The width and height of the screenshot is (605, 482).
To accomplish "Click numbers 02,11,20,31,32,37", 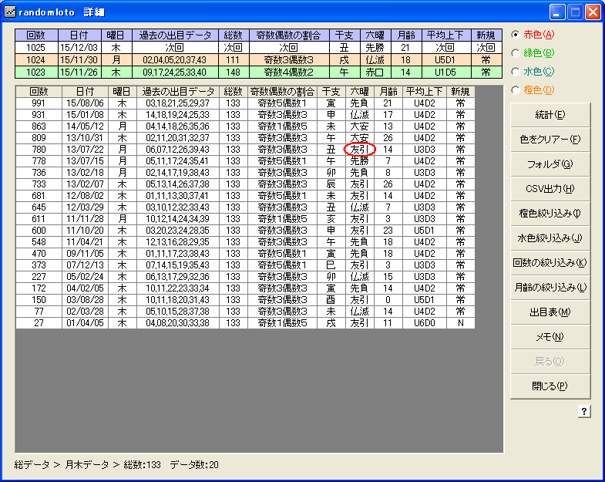I will point(178,138).
